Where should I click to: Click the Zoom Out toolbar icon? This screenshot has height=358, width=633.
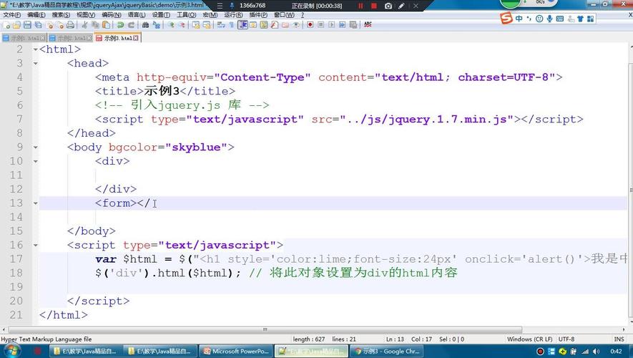click(182, 25)
